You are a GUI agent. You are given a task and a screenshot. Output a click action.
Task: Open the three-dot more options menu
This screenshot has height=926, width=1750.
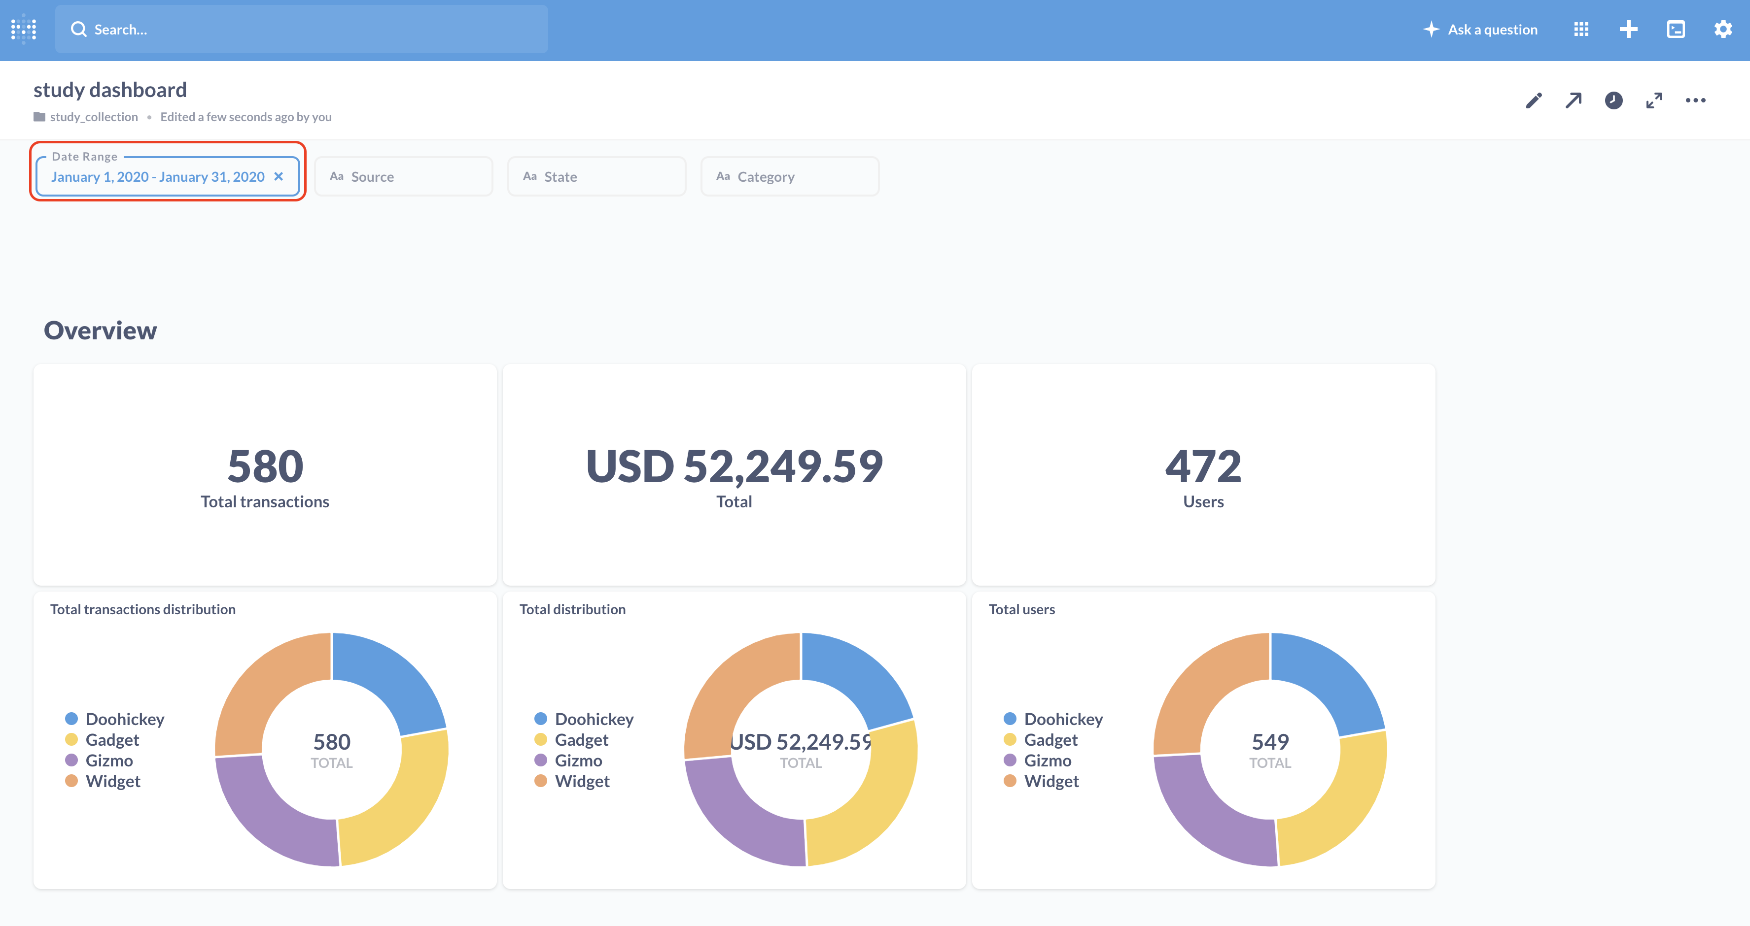pyautogui.click(x=1696, y=100)
